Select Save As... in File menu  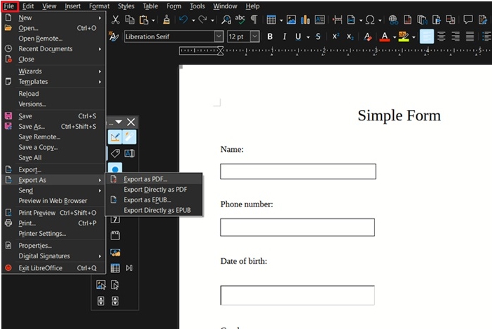tap(53, 127)
